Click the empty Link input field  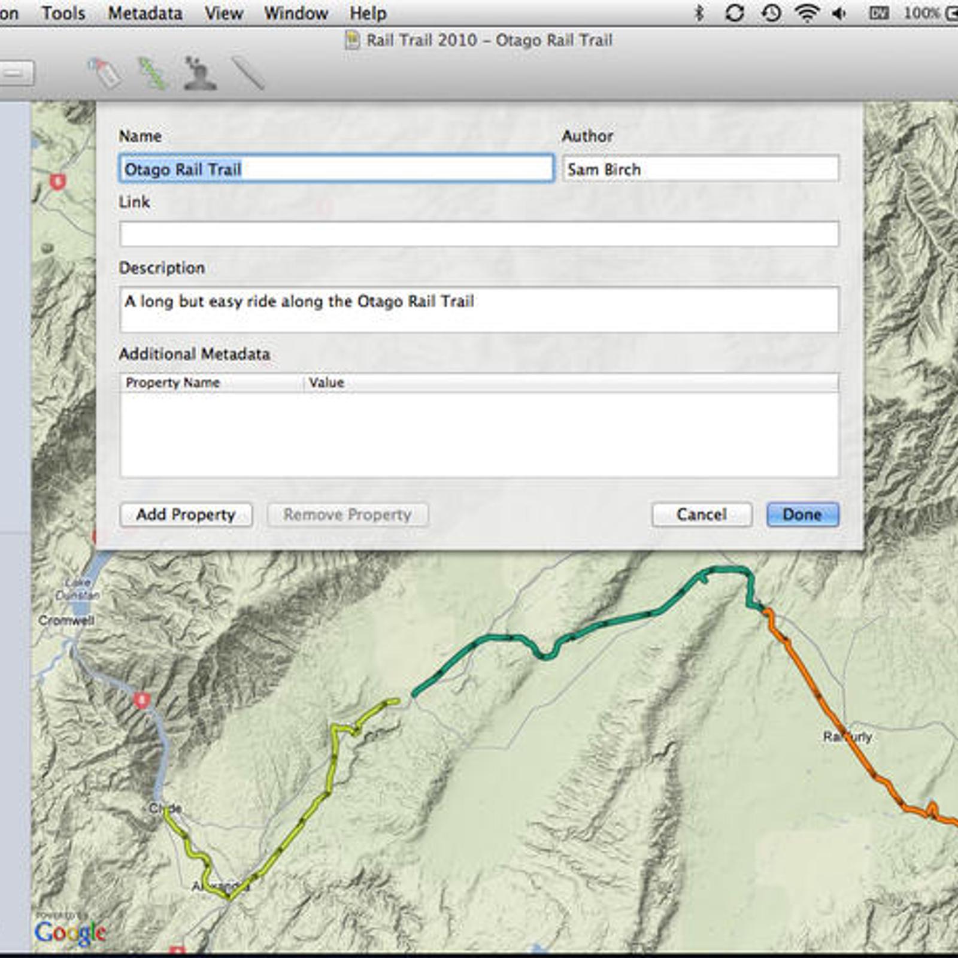click(479, 234)
